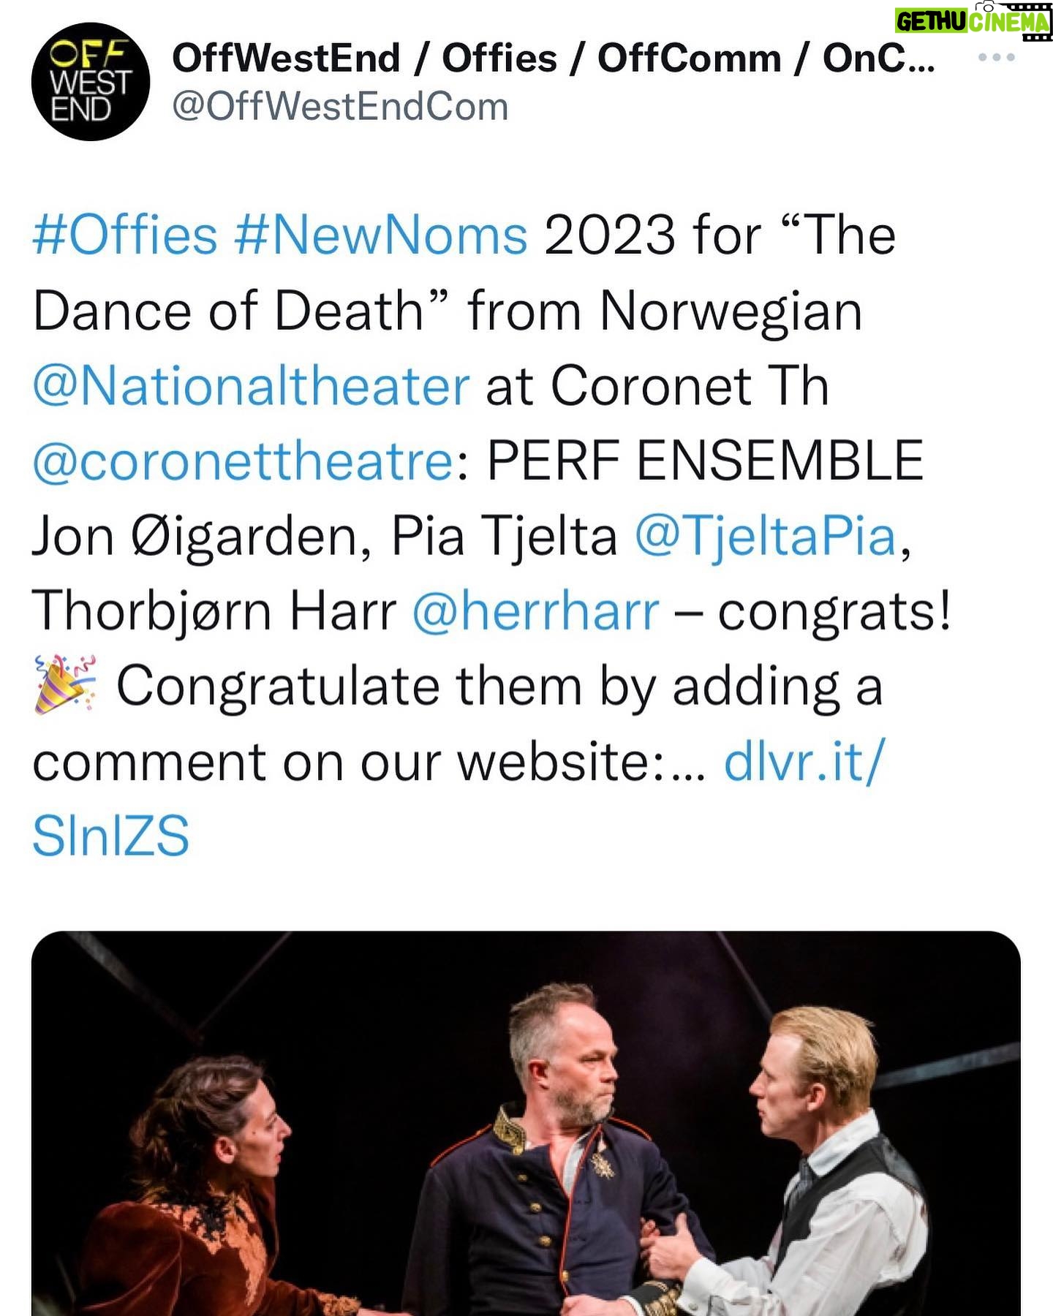
Task: Open the @OffWestEndCom handle
Action: tap(340, 107)
